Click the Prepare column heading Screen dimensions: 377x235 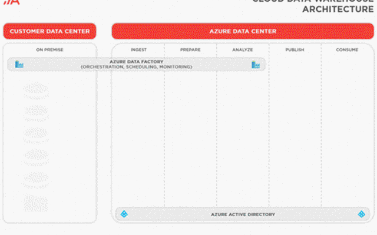[190, 49]
